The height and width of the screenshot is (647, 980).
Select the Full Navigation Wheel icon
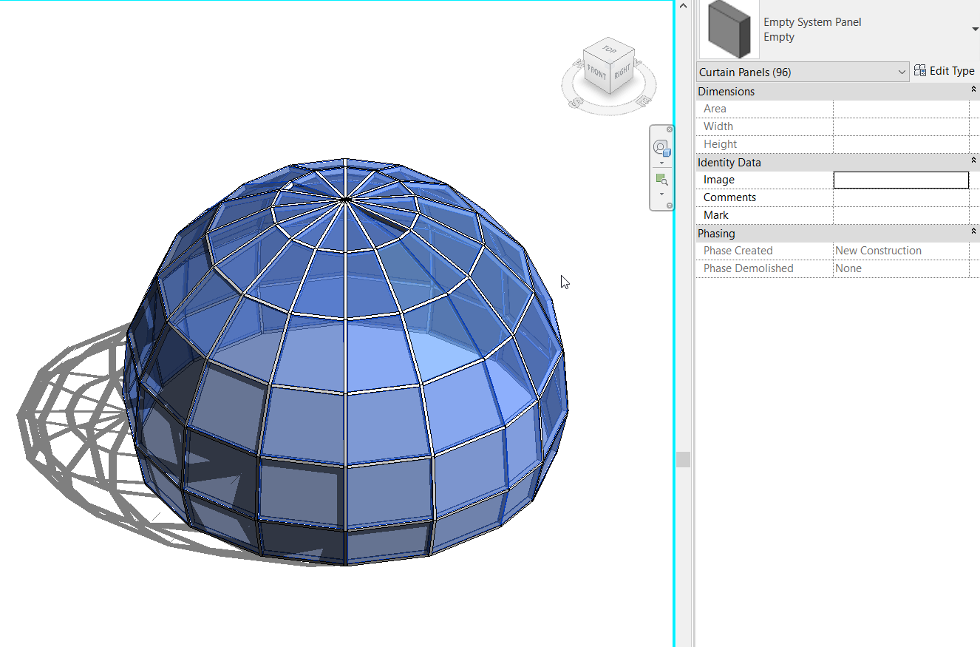coord(660,146)
